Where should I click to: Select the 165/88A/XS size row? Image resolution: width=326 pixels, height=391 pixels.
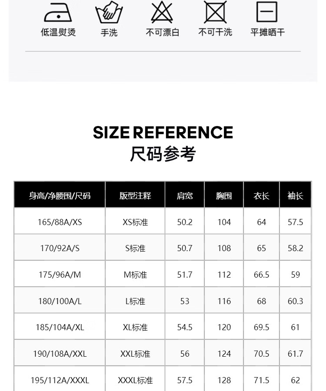(60, 222)
